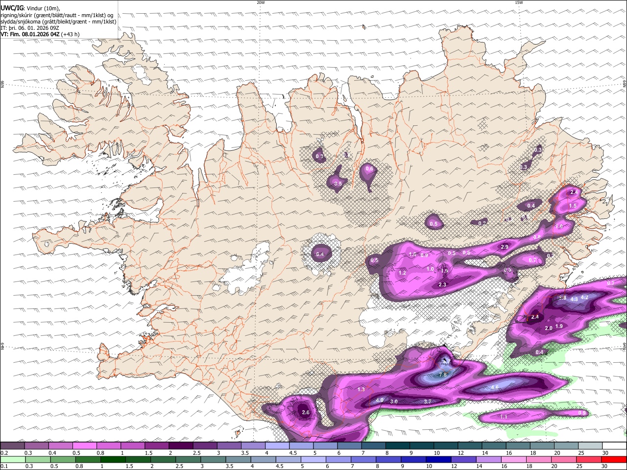Screen dimensions: 627x470
Task: Click the 'rigning/skúrir' legend description line
Action: [56, 15]
